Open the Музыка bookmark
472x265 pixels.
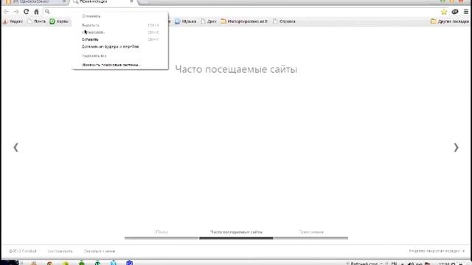(185, 21)
